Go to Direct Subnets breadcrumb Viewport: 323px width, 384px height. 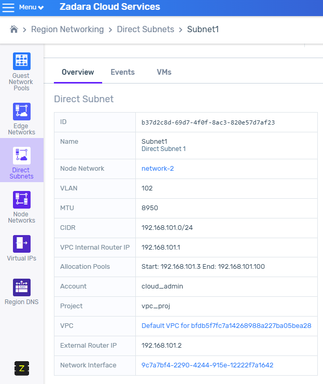coord(145,30)
